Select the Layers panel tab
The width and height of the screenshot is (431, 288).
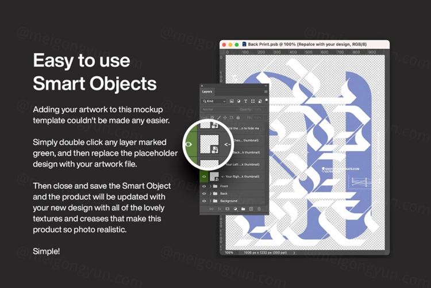(x=207, y=91)
